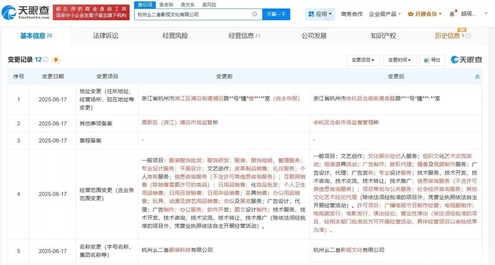Open the 商务合作 link
The image size is (495, 265).
click(352, 14)
